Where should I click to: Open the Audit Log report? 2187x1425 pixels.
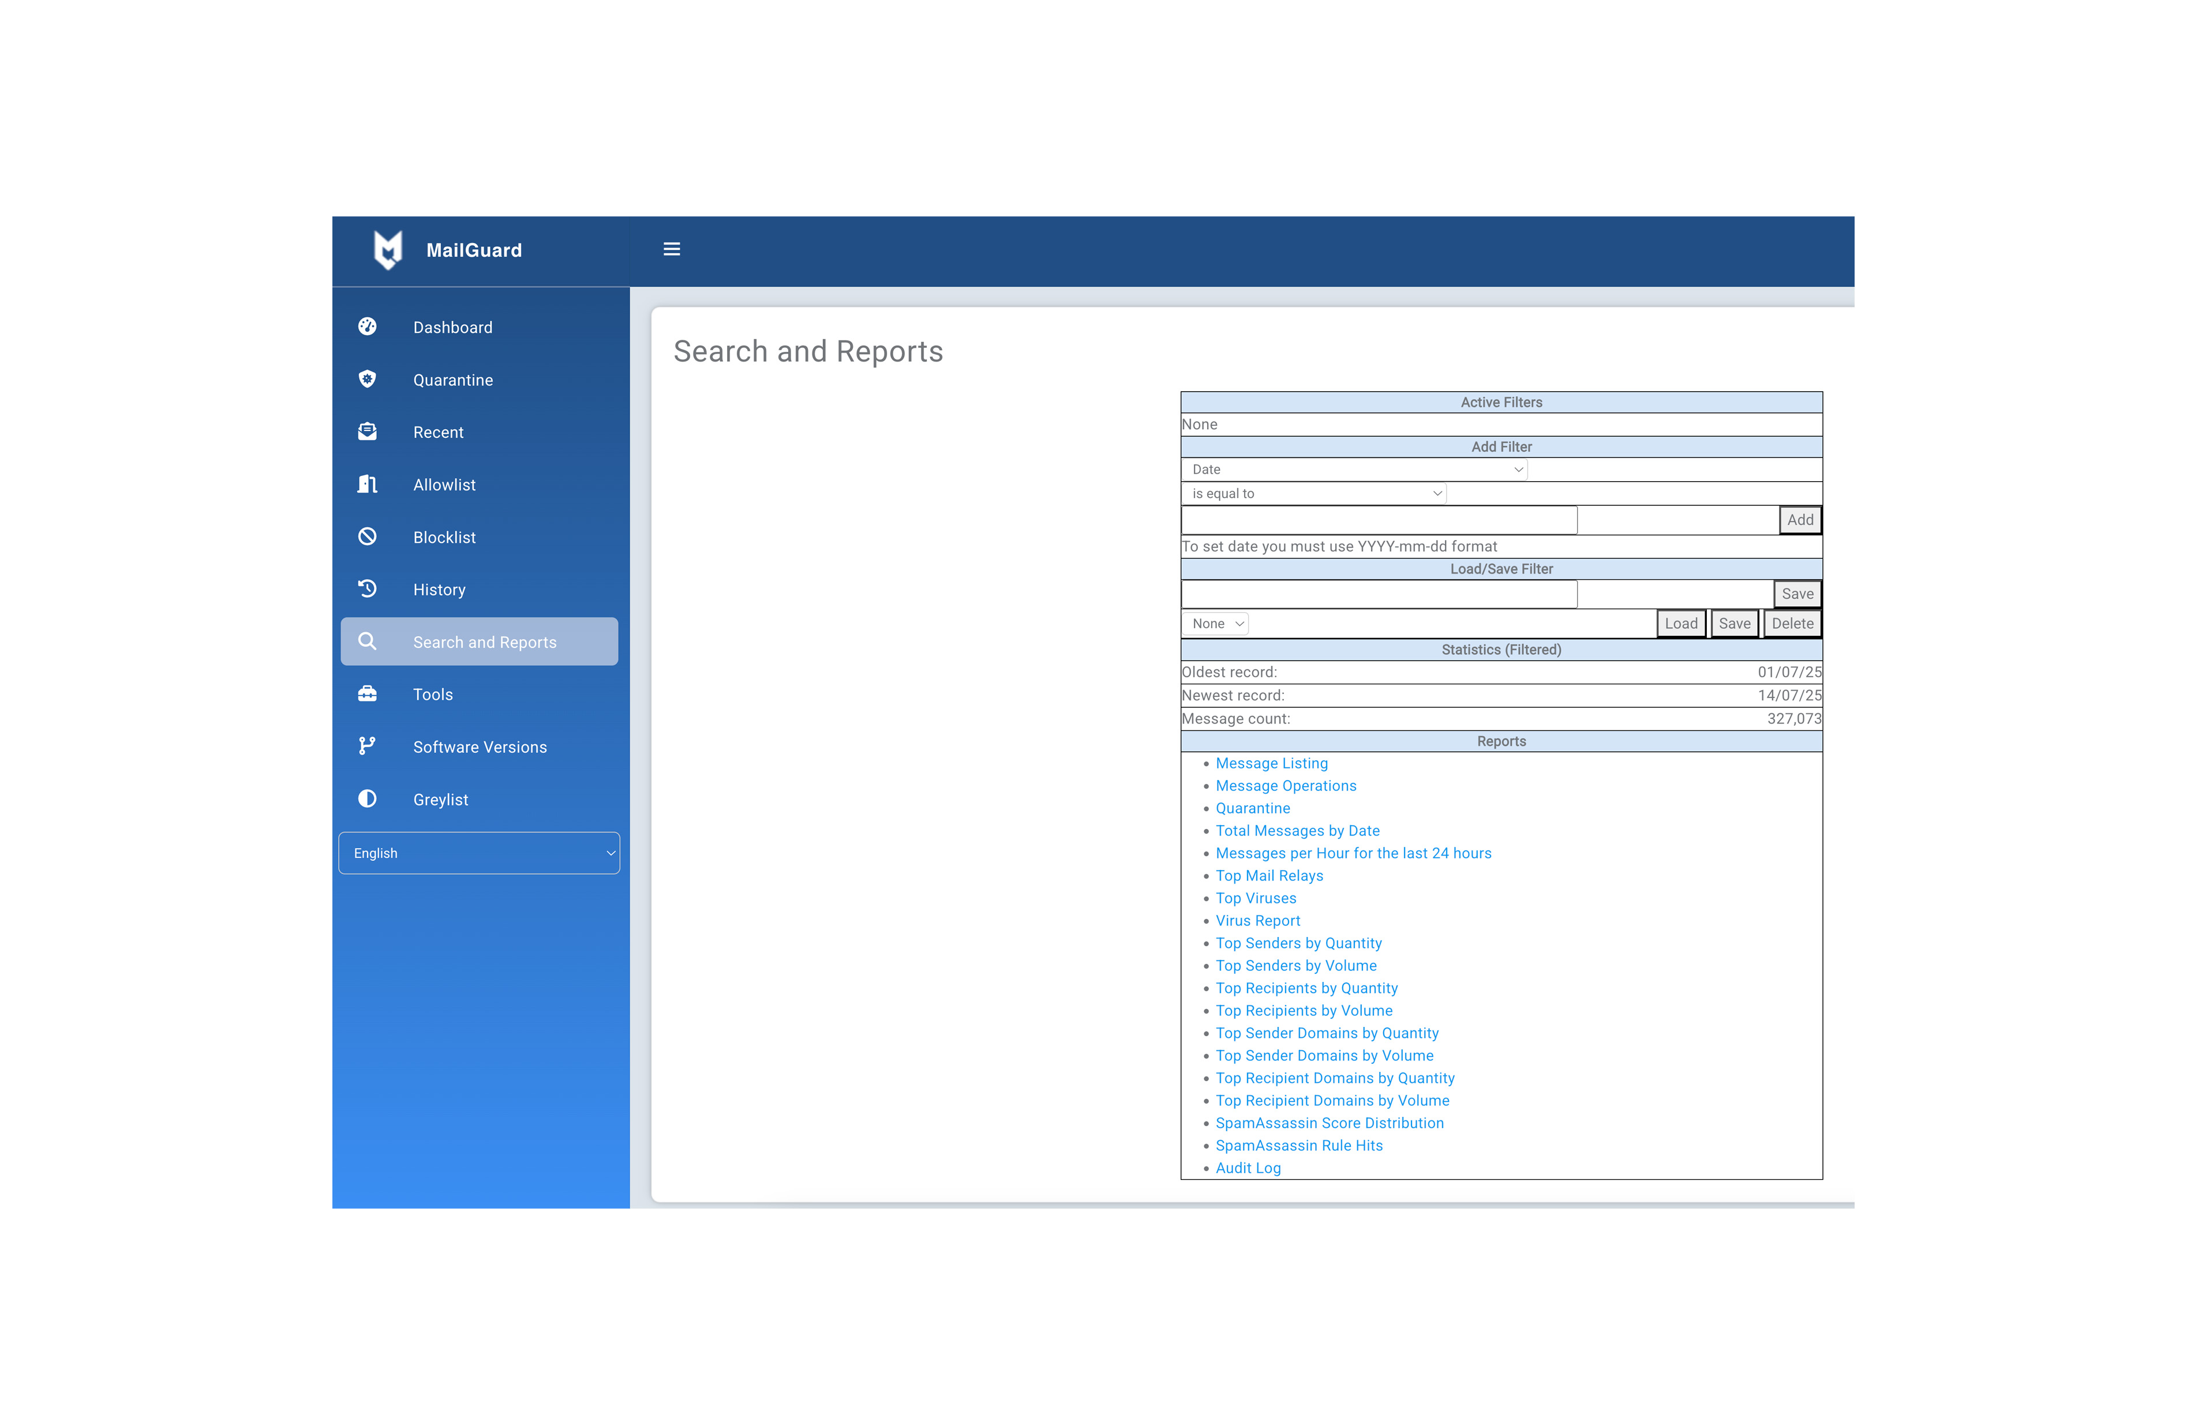tap(1248, 1169)
